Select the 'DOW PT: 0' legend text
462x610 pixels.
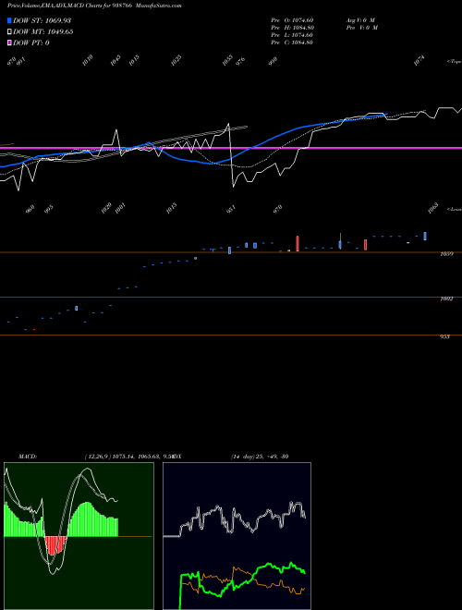[31, 43]
